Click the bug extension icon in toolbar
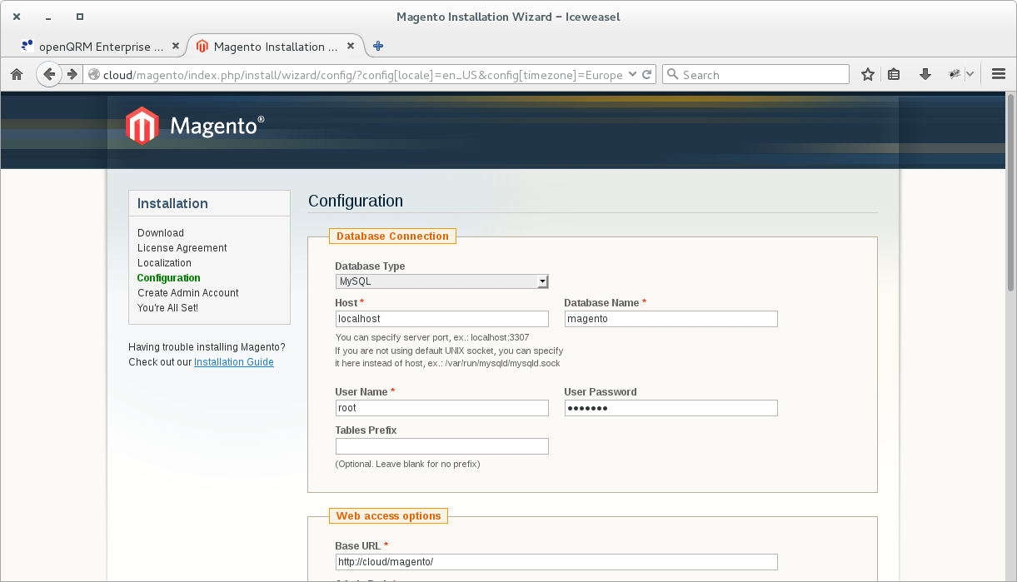The width and height of the screenshot is (1017, 582). click(x=955, y=74)
